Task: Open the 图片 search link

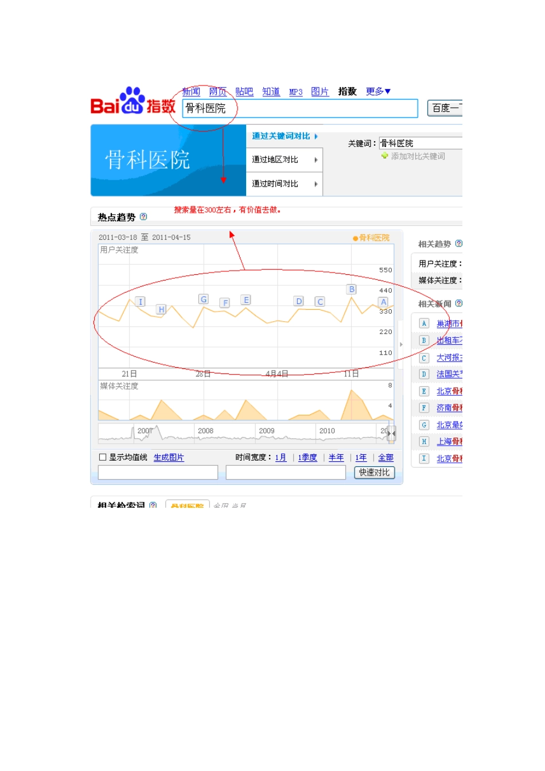Action: click(x=320, y=92)
